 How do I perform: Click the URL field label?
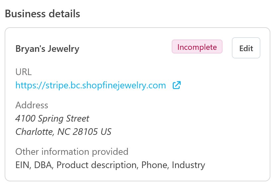(x=24, y=72)
